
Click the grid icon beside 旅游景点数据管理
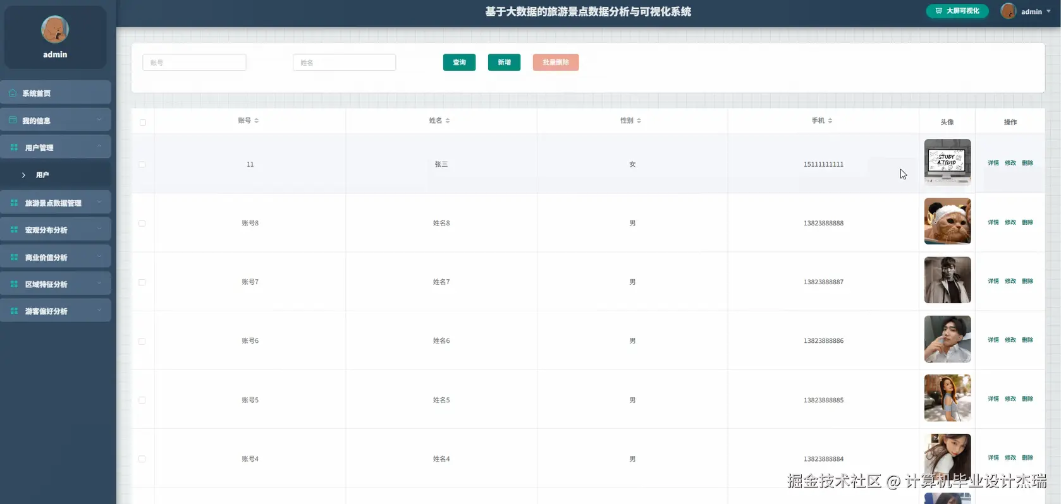[14, 203]
